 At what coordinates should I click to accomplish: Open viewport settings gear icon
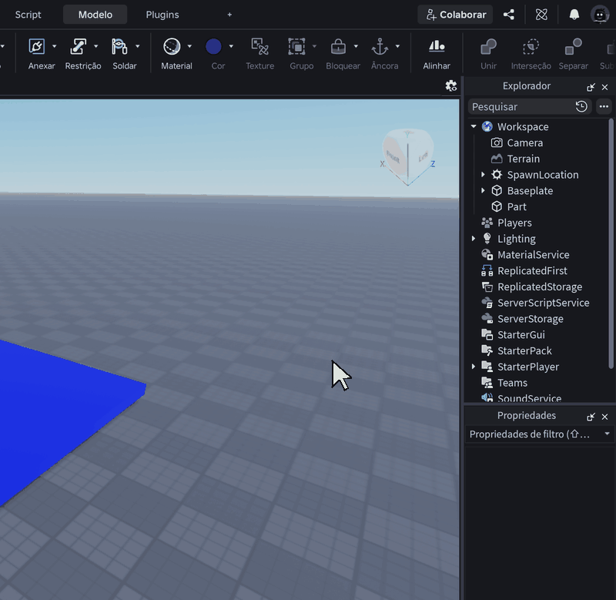pyautogui.click(x=451, y=85)
